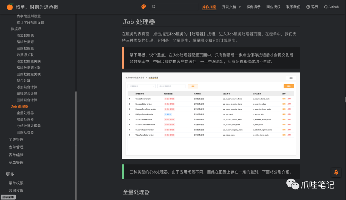Select 操作指南 in top navigation
Image resolution: width=346 pixels, height=200 pixels.
pos(209,7)
